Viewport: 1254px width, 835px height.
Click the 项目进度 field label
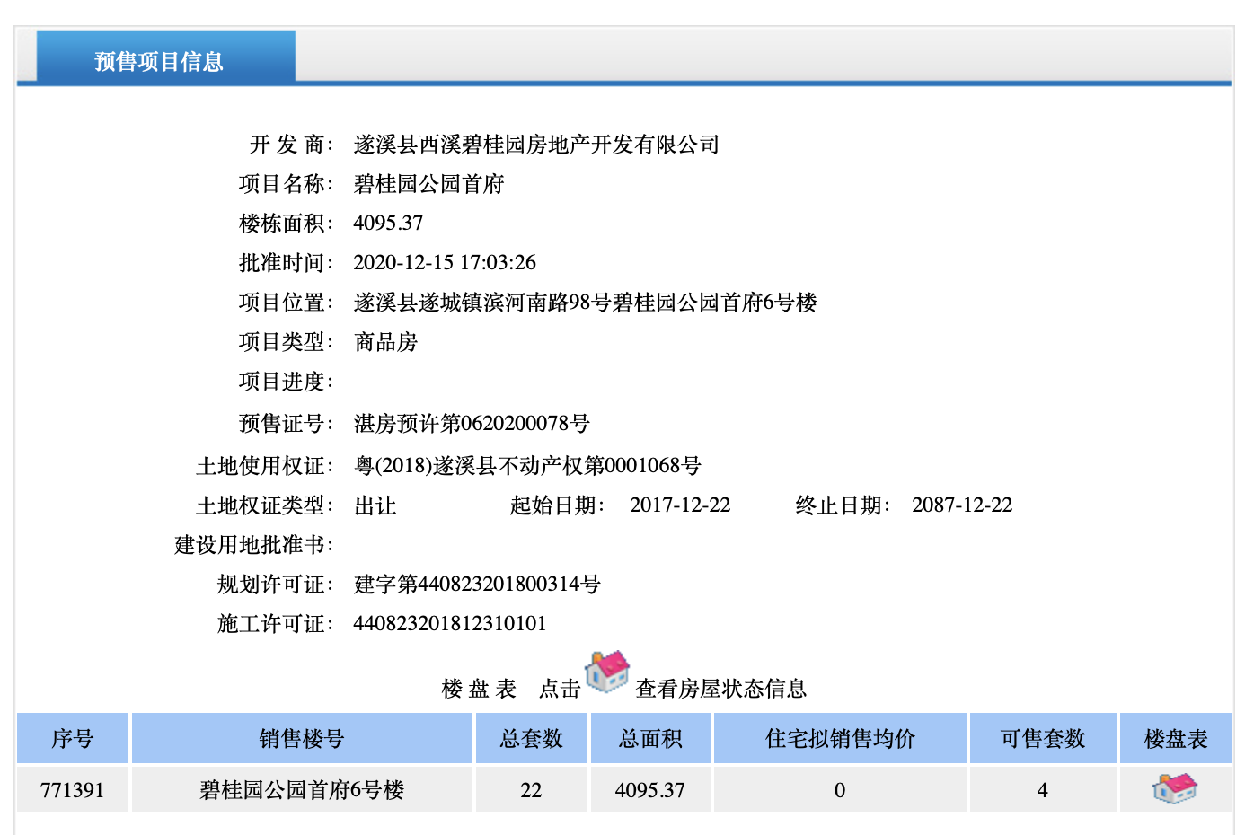(x=286, y=381)
